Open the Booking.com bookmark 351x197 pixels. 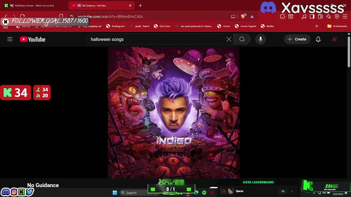(115, 26)
